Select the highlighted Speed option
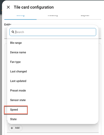104x135 pixels. point(53,110)
